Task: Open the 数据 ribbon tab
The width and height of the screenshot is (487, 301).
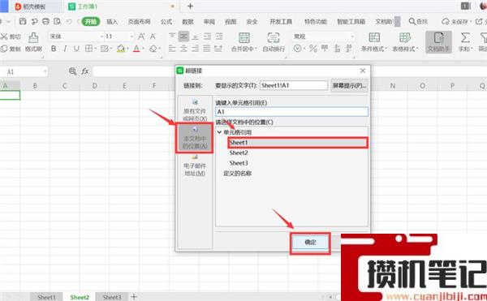Action: point(187,21)
